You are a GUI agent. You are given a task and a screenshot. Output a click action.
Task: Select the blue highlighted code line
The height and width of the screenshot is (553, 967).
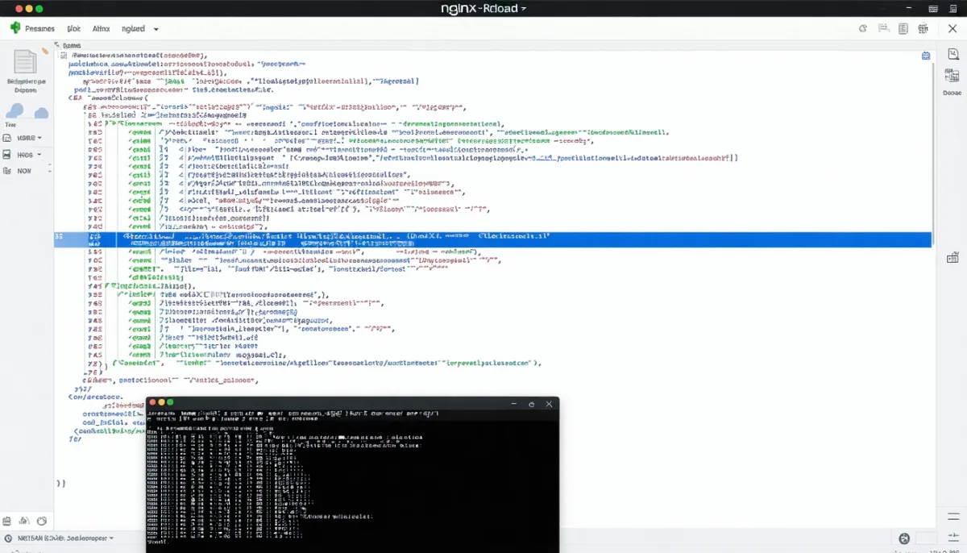[x=492, y=239]
